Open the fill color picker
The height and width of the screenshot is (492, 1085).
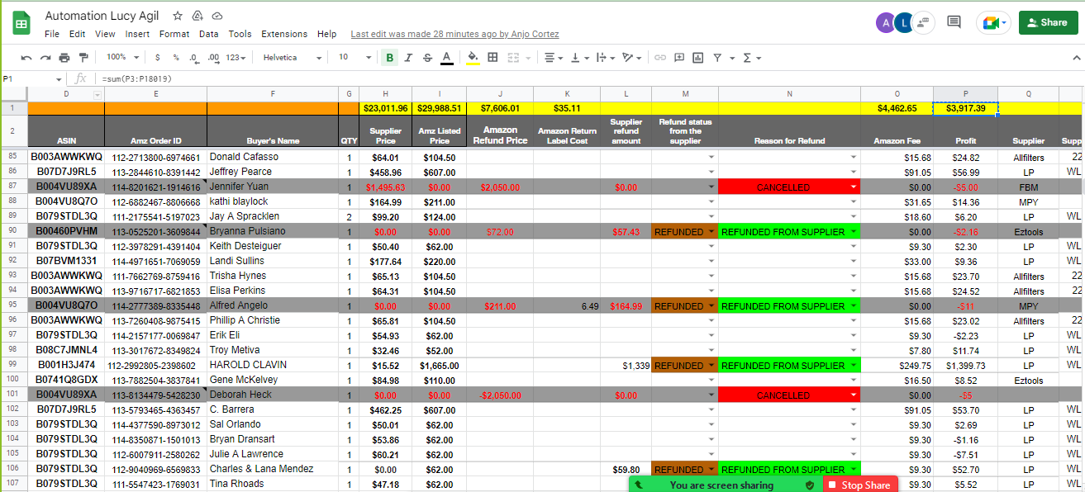click(x=473, y=58)
